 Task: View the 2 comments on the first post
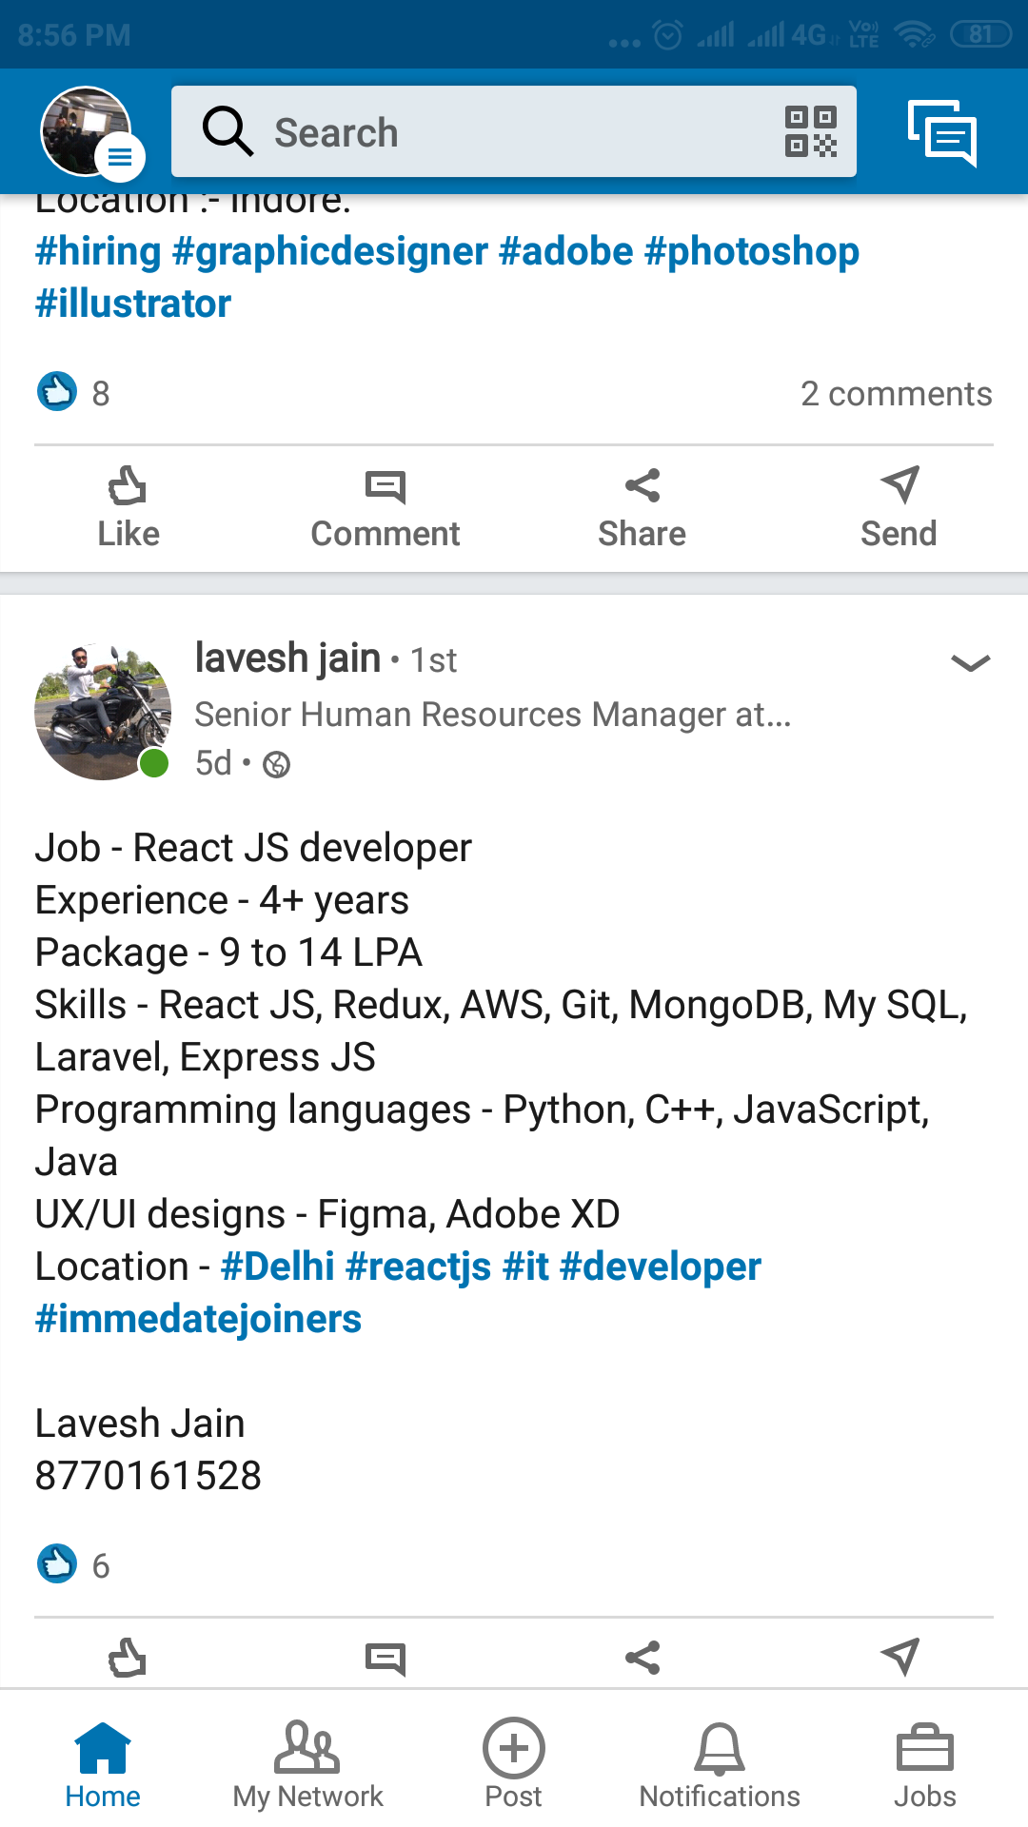pyautogui.click(x=898, y=393)
